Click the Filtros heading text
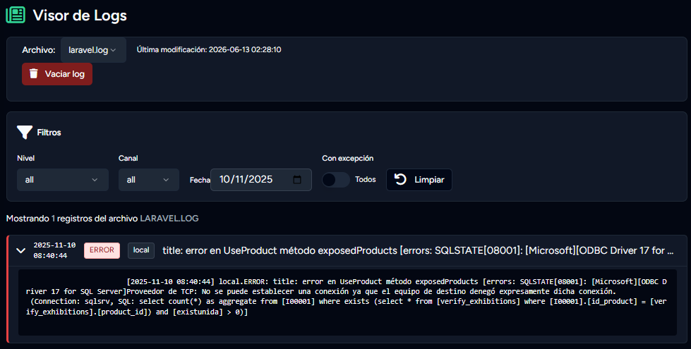Screen dimensions: 691x349 (49, 133)
